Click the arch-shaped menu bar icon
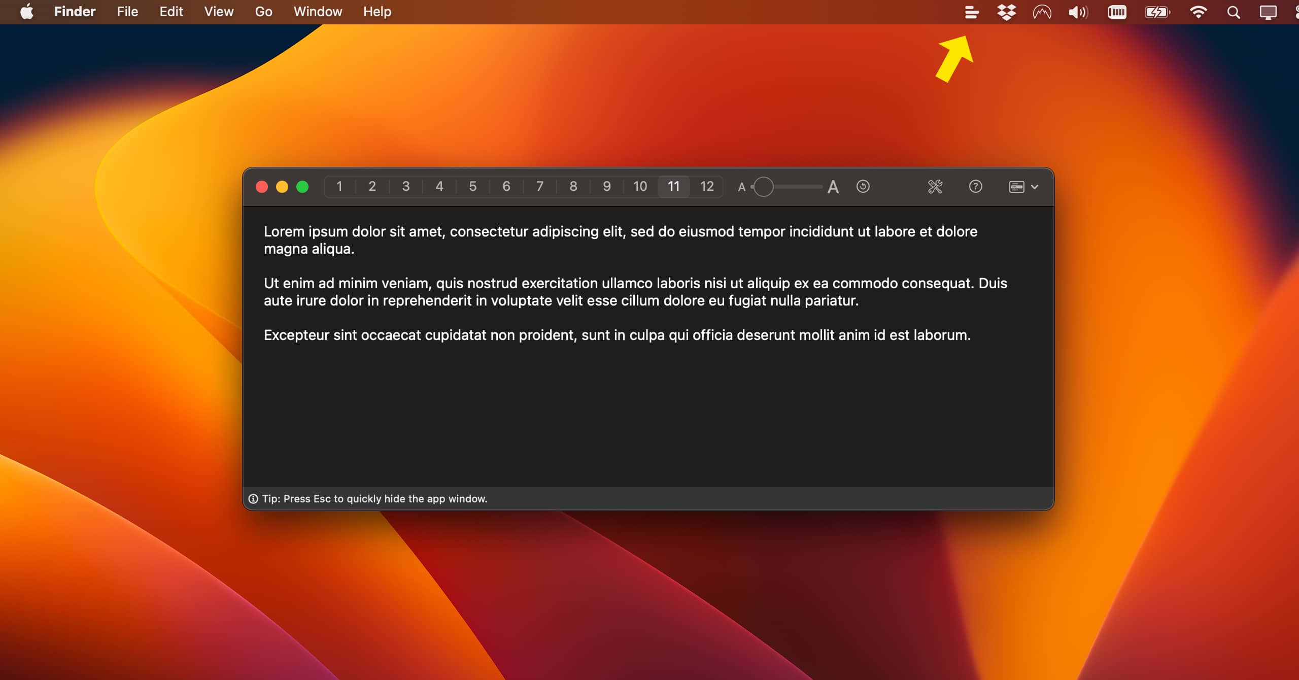Image resolution: width=1299 pixels, height=680 pixels. coord(1042,12)
